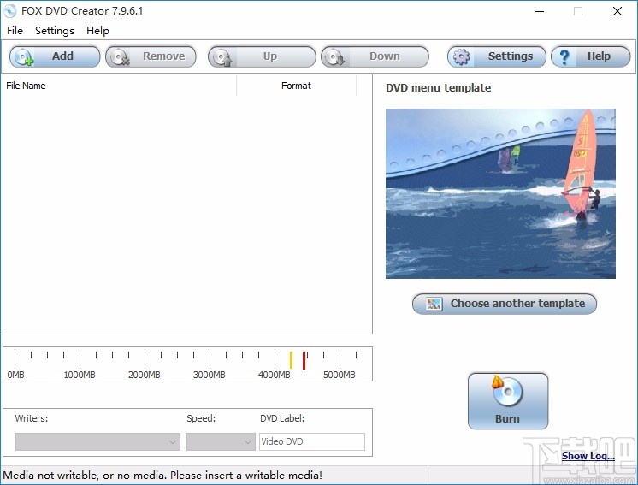Click the Add disc icon button
This screenshot has width=638, height=485.
tap(55, 56)
